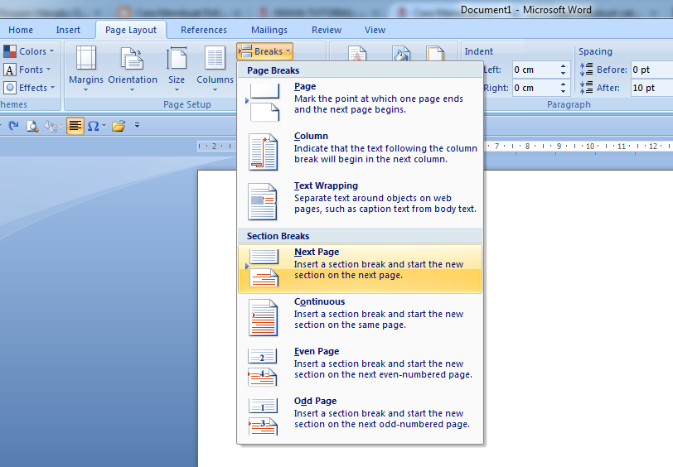
Task: Click the Page break icon
Action: (264, 102)
